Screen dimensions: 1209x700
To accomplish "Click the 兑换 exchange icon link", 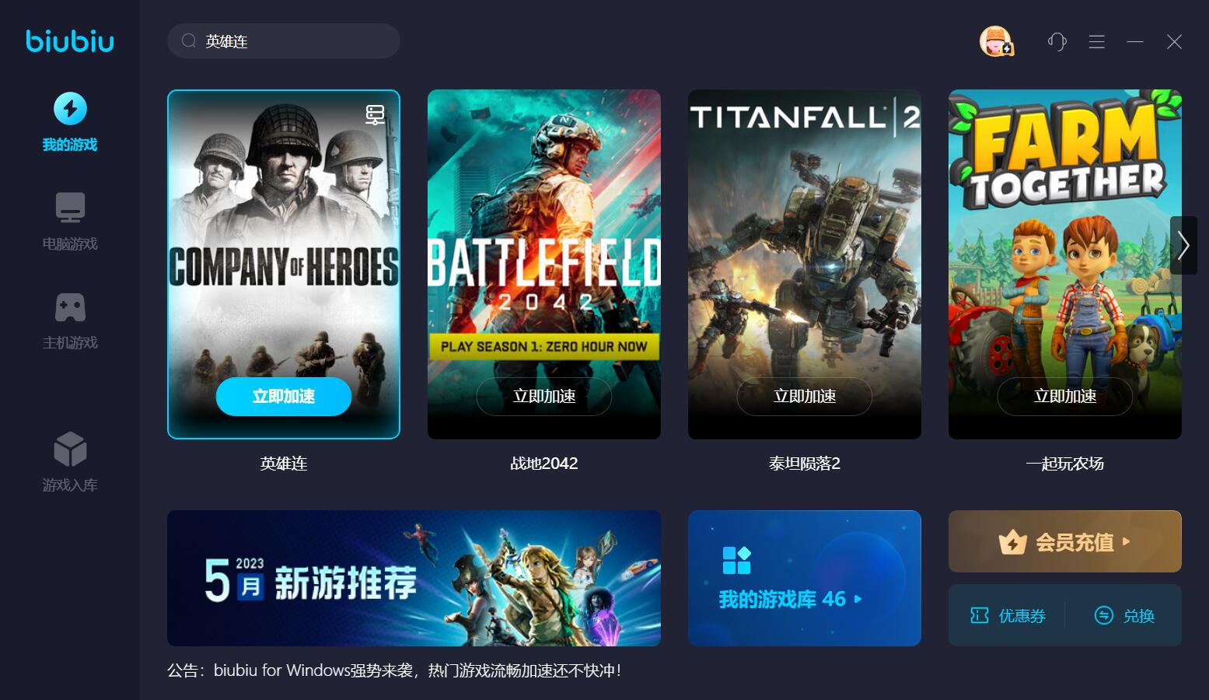I will [x=1124, y=616].
